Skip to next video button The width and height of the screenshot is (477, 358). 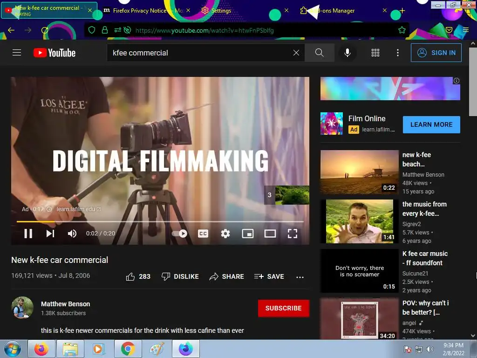point(50,234)
